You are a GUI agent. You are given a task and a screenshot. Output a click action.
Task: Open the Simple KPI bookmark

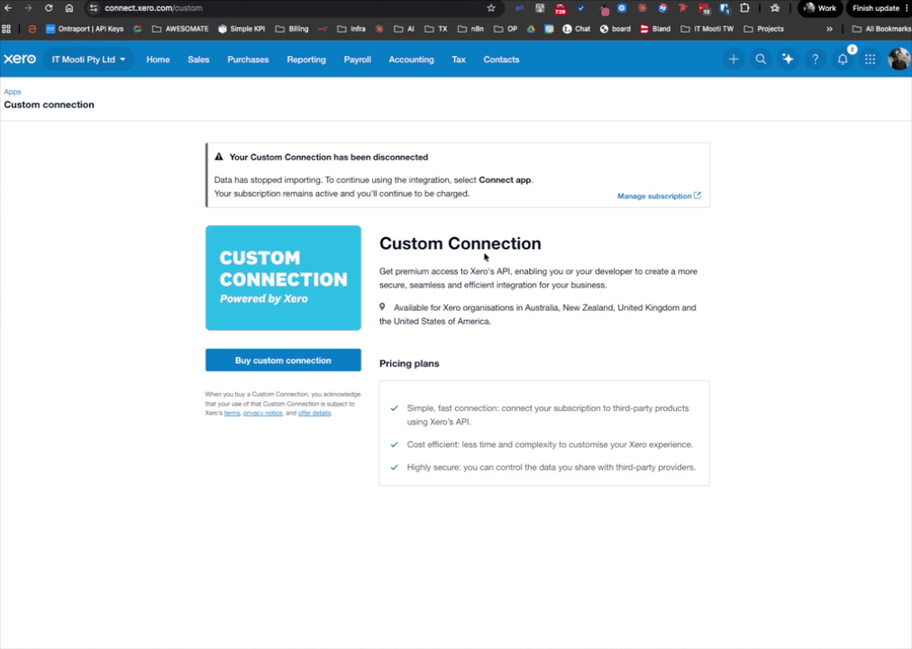click(242, 29)
